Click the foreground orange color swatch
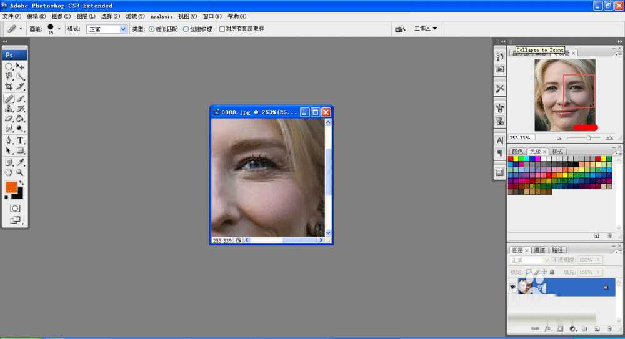Viewport: 625px width, 339px height. coord(11,187)
